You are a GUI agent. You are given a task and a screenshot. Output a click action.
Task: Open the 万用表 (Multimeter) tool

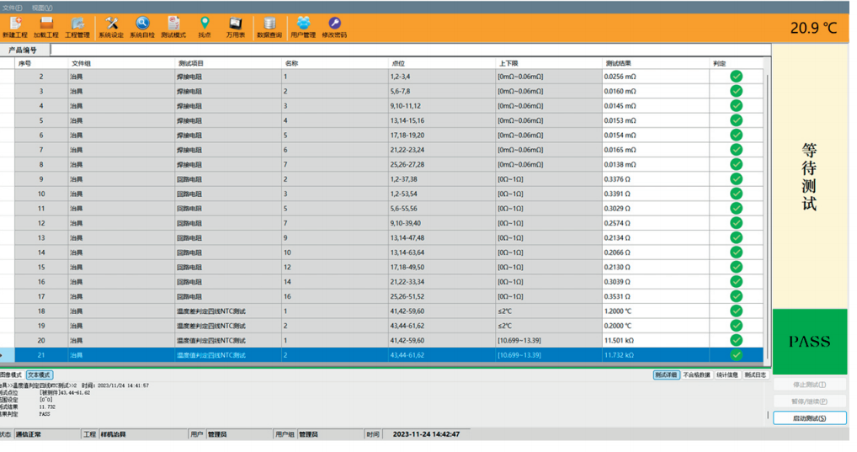(x=236, y=27)
